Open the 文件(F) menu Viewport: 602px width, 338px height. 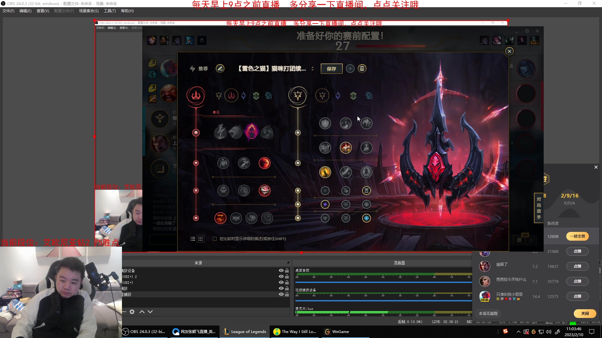click(x=8, y=11)
